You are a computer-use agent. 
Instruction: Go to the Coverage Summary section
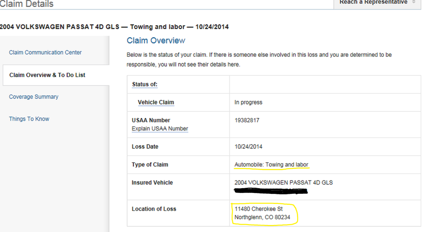(x=33, y=97)
